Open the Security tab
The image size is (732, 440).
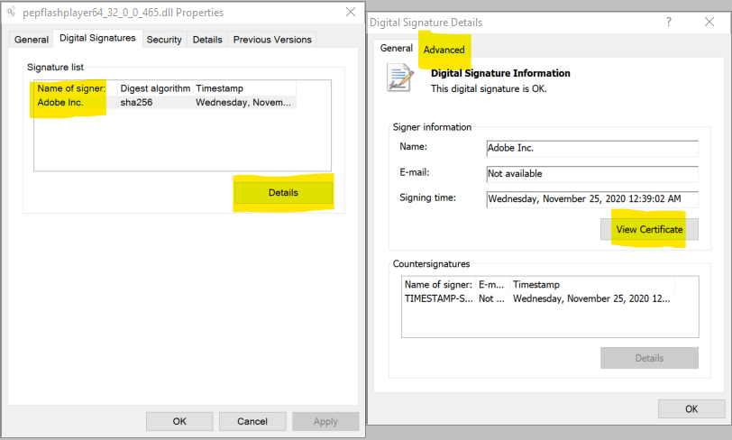(x=164, y=40)
